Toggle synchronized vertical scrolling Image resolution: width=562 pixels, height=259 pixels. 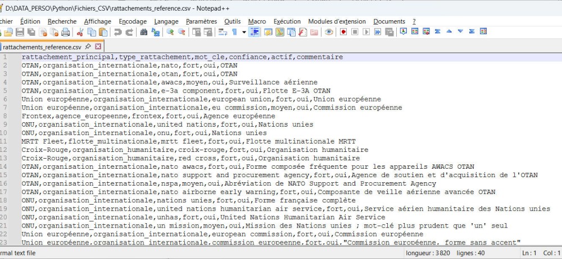196,32
